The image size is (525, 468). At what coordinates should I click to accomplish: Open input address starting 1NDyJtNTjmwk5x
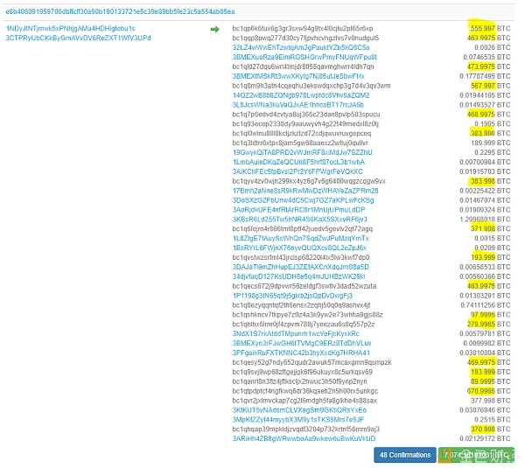[70, 29]
